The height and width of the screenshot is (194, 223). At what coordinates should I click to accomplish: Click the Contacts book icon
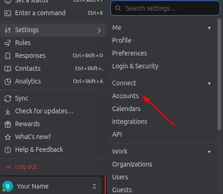[x=8, y=69]
